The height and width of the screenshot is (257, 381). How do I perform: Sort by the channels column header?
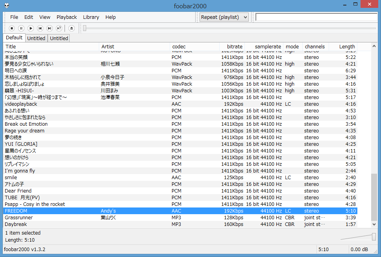[316, 47]
